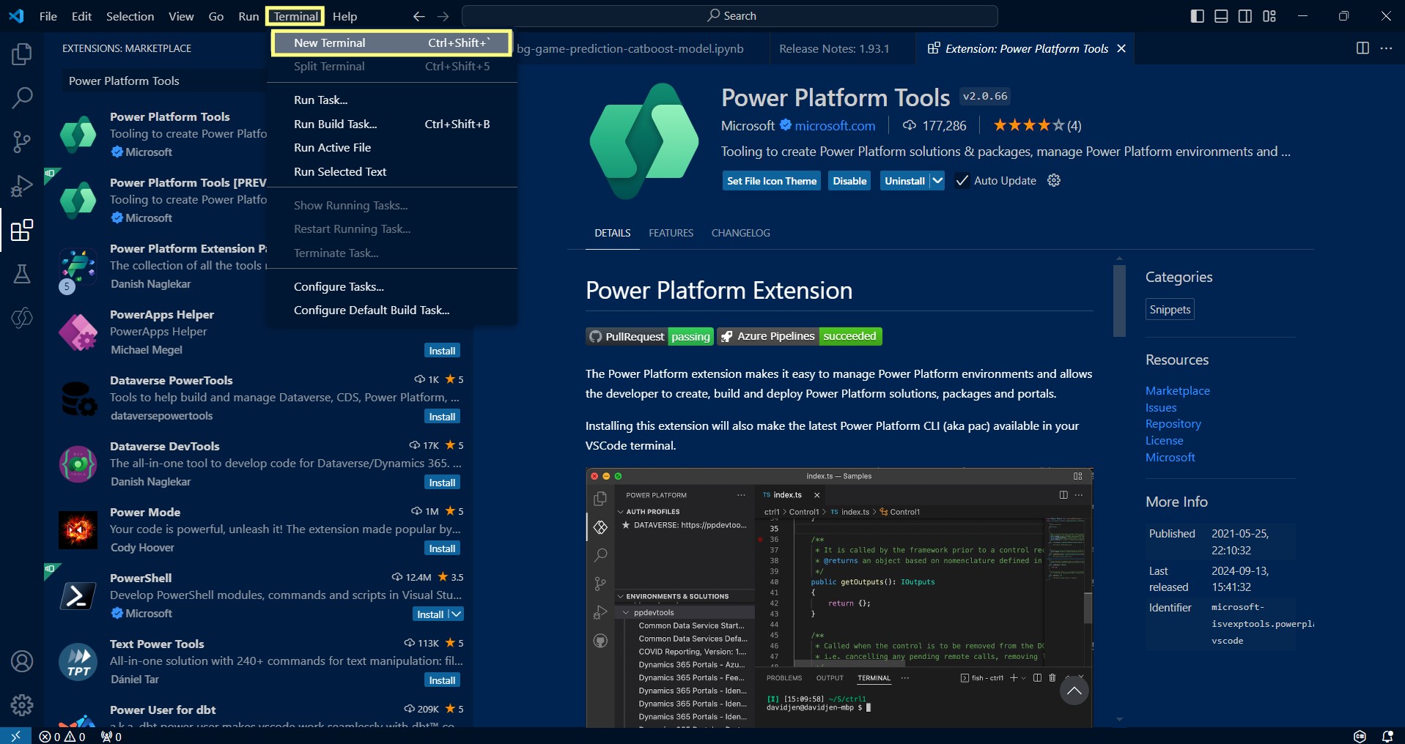This screenshot has width=1405, height=744.
Task: Click the top Search command center field
Action: pyautogui.click(x=730, y=16)
